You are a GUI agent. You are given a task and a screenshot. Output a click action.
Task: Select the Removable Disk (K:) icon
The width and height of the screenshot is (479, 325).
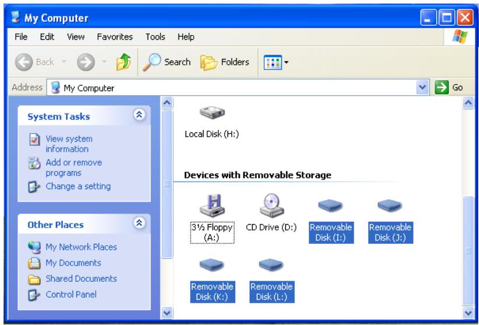212,265
